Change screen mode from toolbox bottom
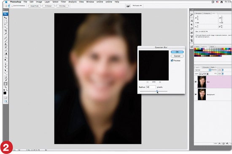Viewport: 232px width, 154px height. click(5, 102)
